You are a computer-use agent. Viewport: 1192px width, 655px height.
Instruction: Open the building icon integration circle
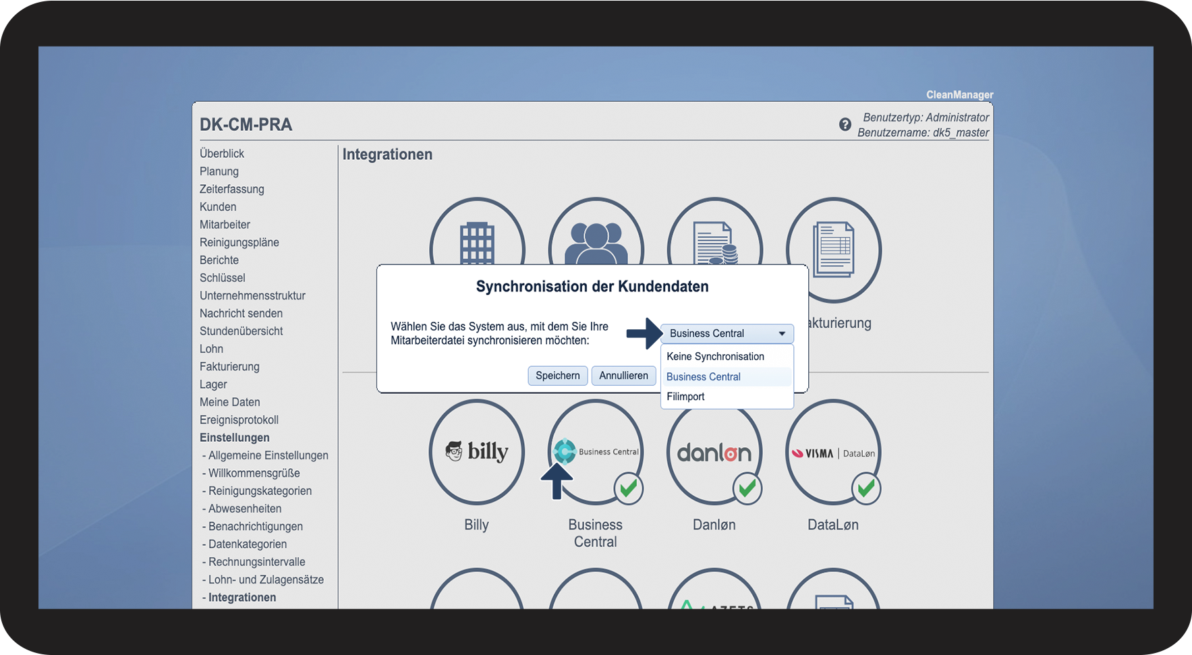pyautogui.click(x=477, y=231)
